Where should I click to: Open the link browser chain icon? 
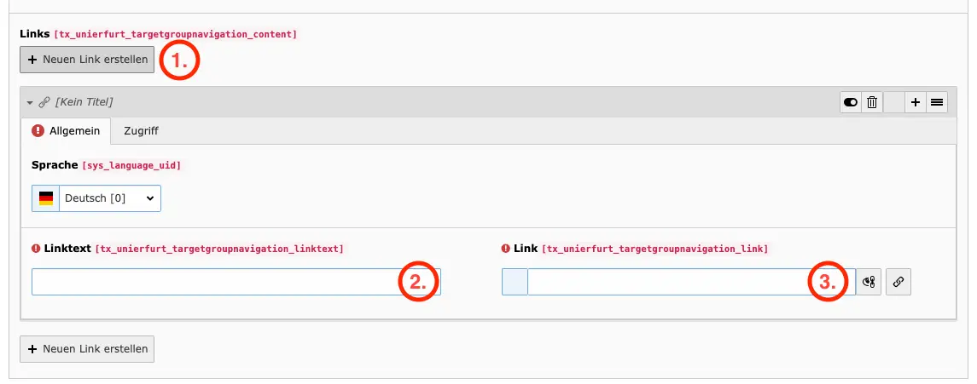click(898, 282)
